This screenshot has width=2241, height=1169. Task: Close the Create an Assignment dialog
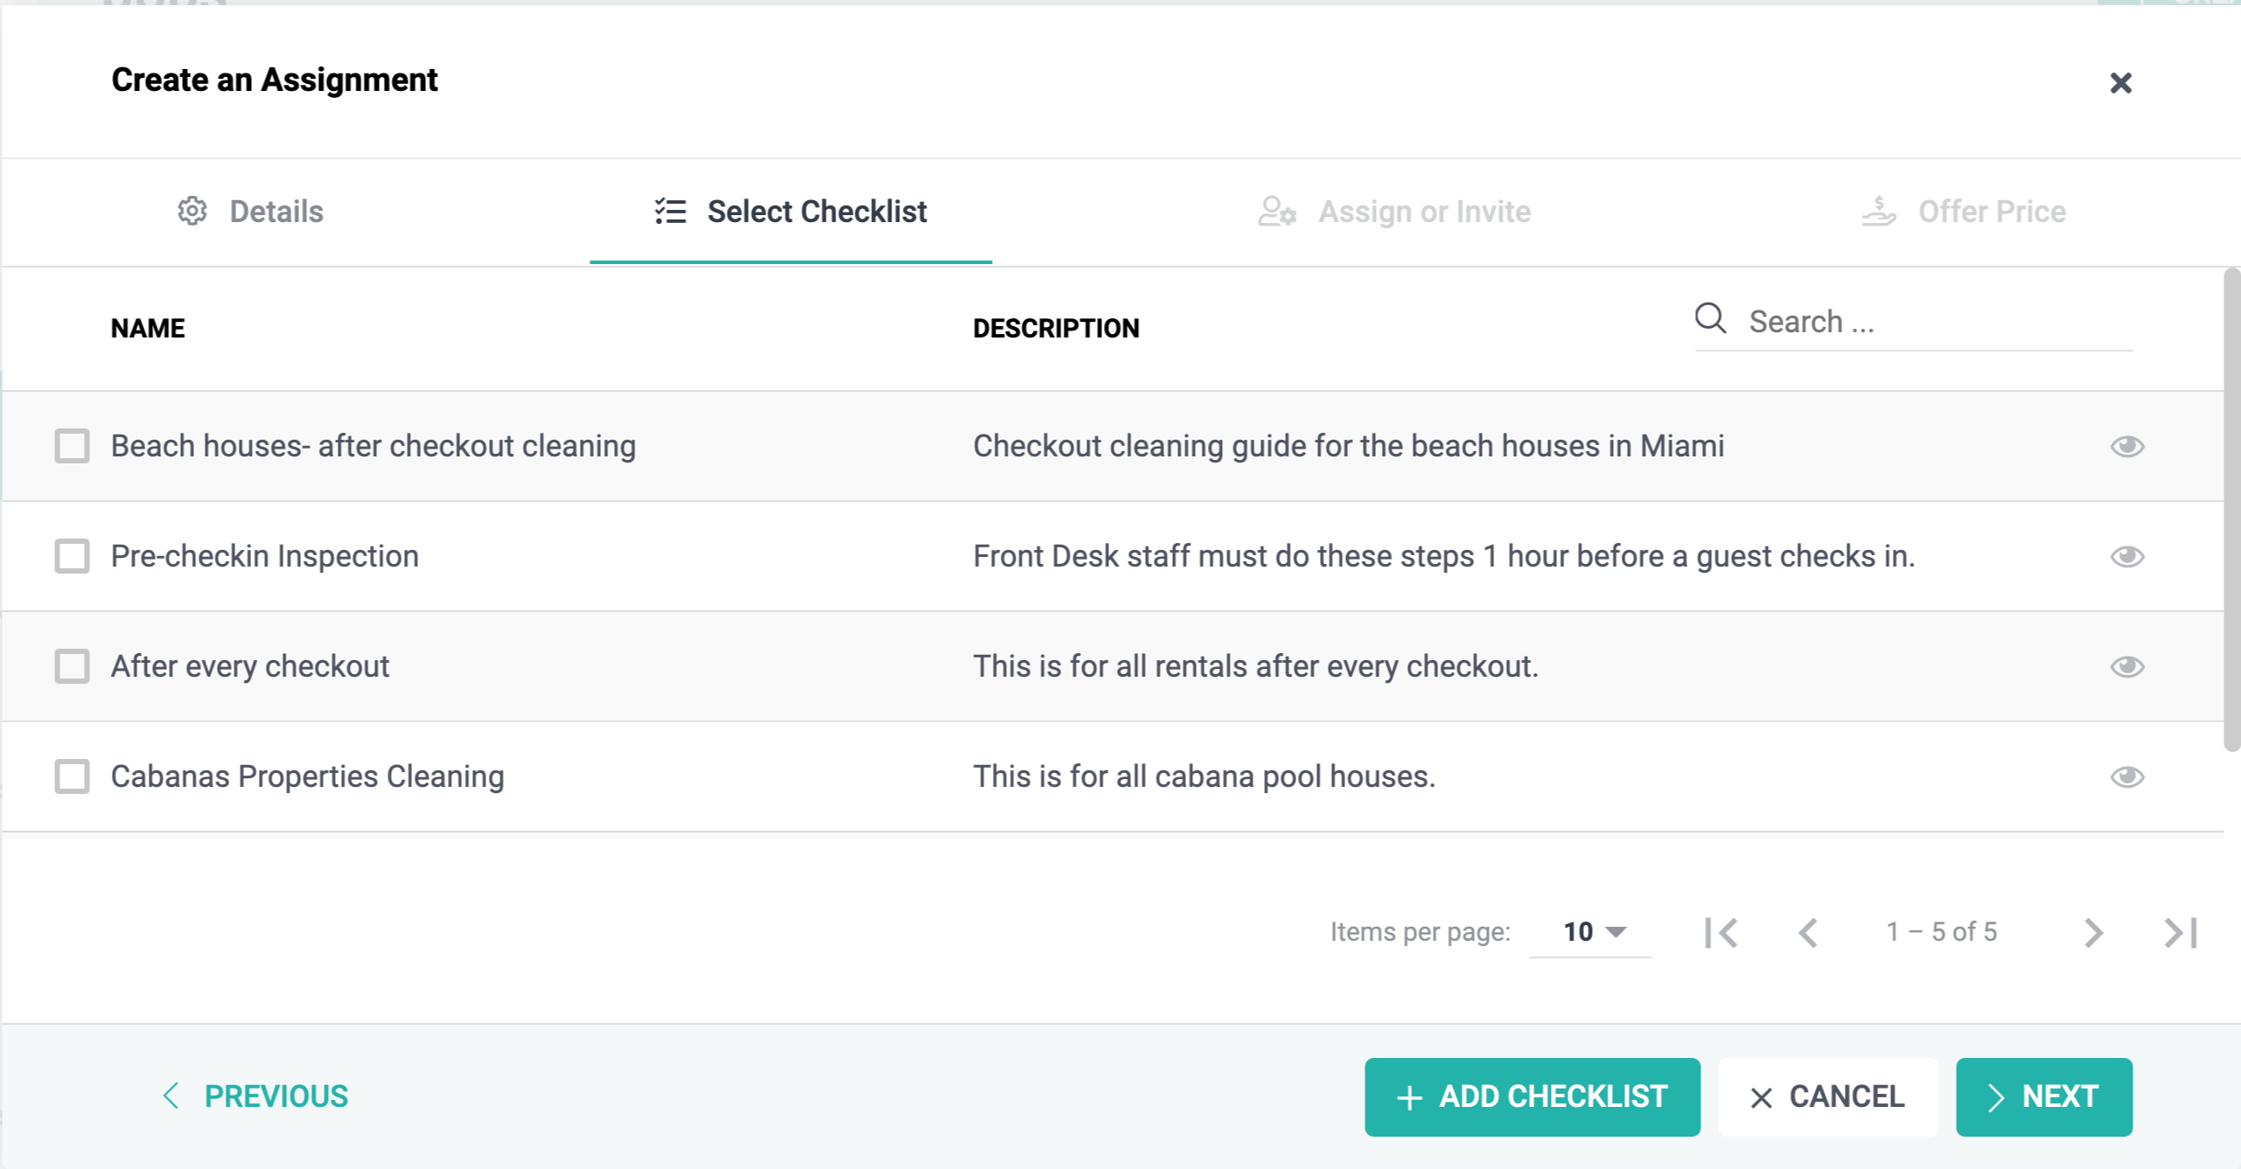pos(2121,83)
